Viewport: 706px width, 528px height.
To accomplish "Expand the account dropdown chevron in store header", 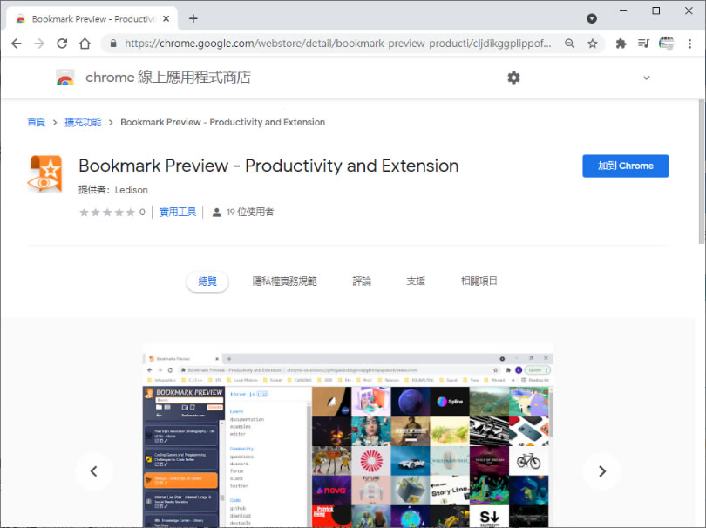I will click(647, 78).
